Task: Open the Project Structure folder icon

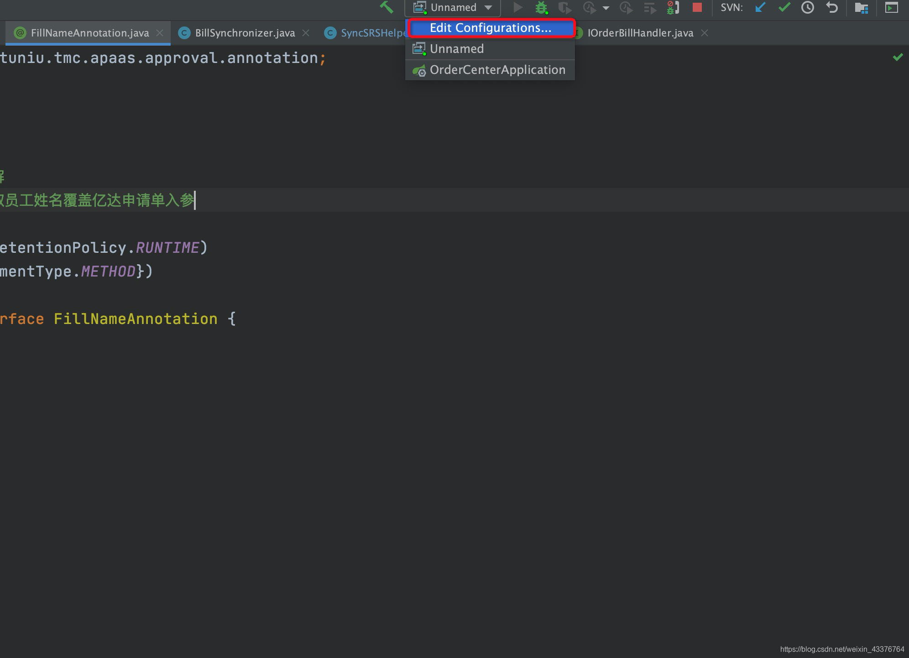Action: pyautogui.click(x=861, y=8)
